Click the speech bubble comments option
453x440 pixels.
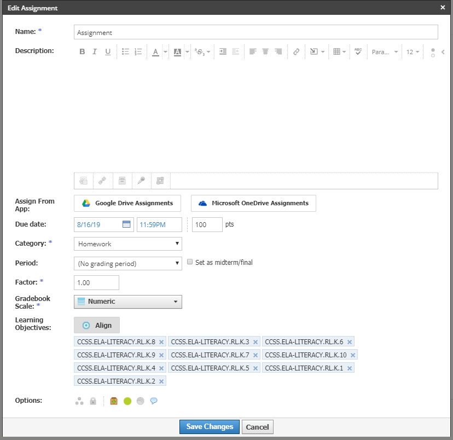click(154, 401)
